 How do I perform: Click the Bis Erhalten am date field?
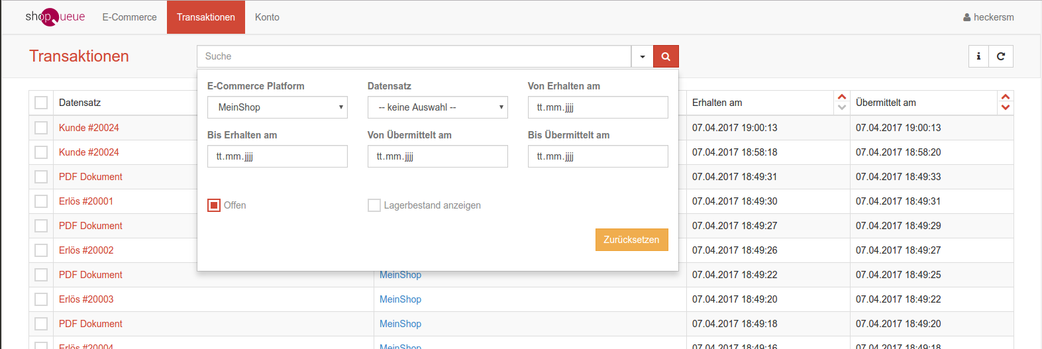[278, 156]
